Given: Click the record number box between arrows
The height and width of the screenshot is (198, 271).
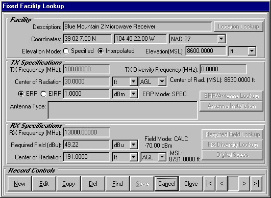Looking at the screenshot, I should click(233, 184).
